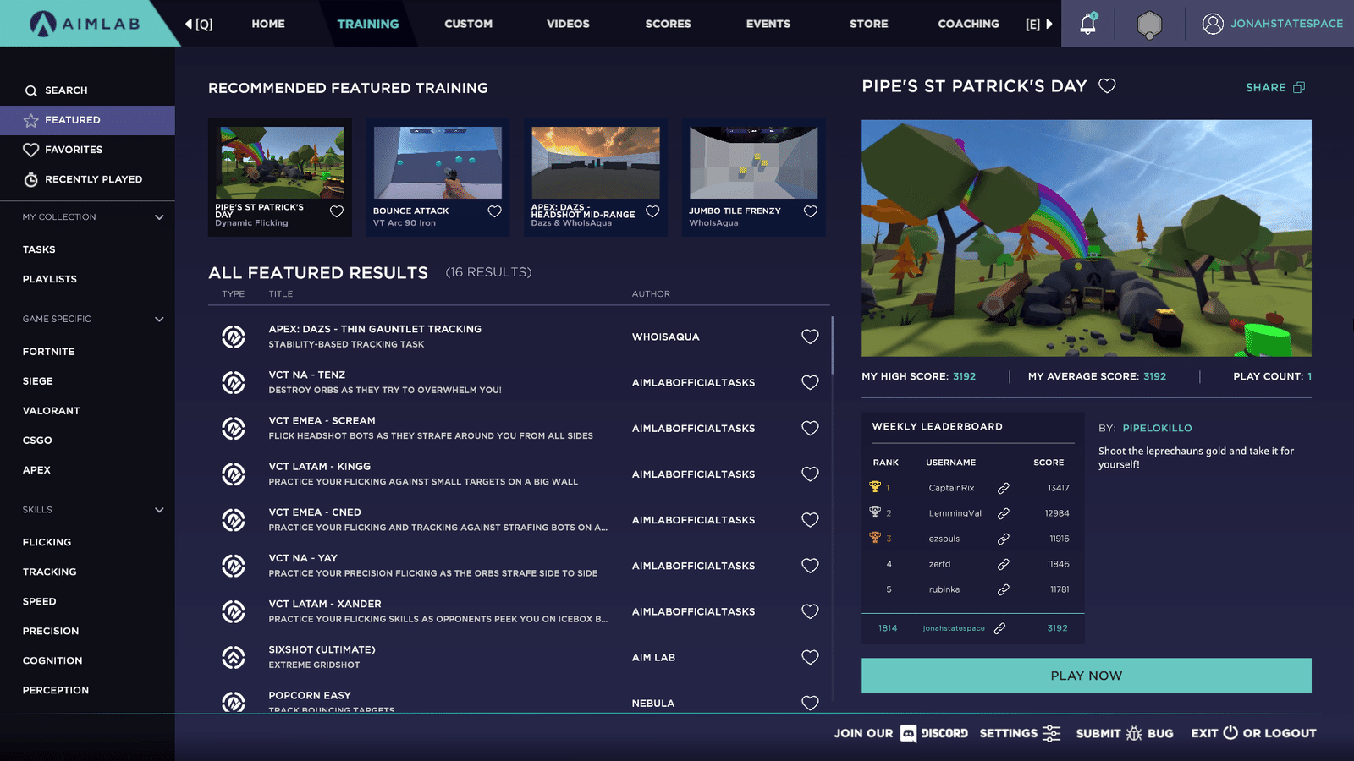Image resolution: width=1354 pixels, height=761 pixels.
Task: Open the Valorant game category
Action: click(x=51, y=411)
